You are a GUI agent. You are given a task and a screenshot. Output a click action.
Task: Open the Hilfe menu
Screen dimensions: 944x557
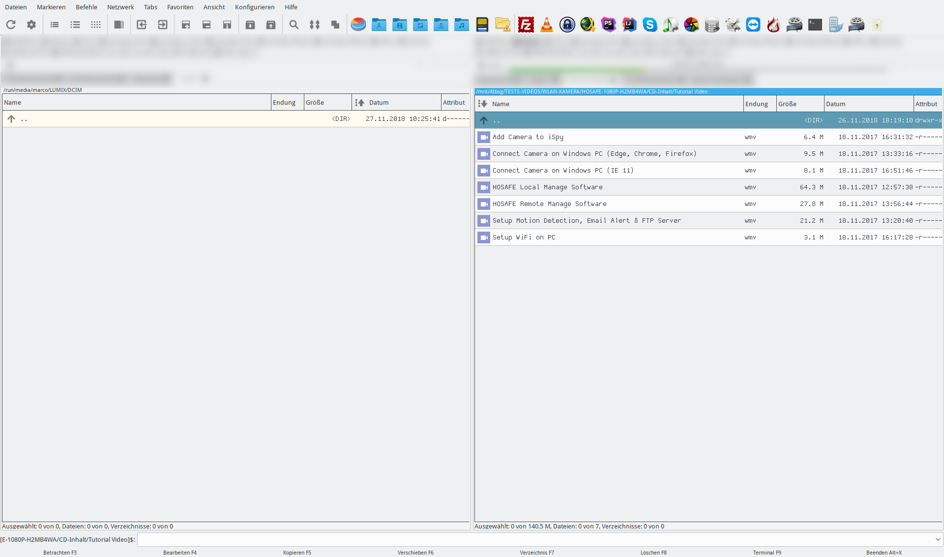(291, 7)
